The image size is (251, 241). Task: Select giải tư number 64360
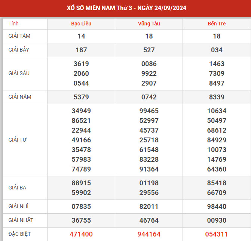tap(217, 169)
